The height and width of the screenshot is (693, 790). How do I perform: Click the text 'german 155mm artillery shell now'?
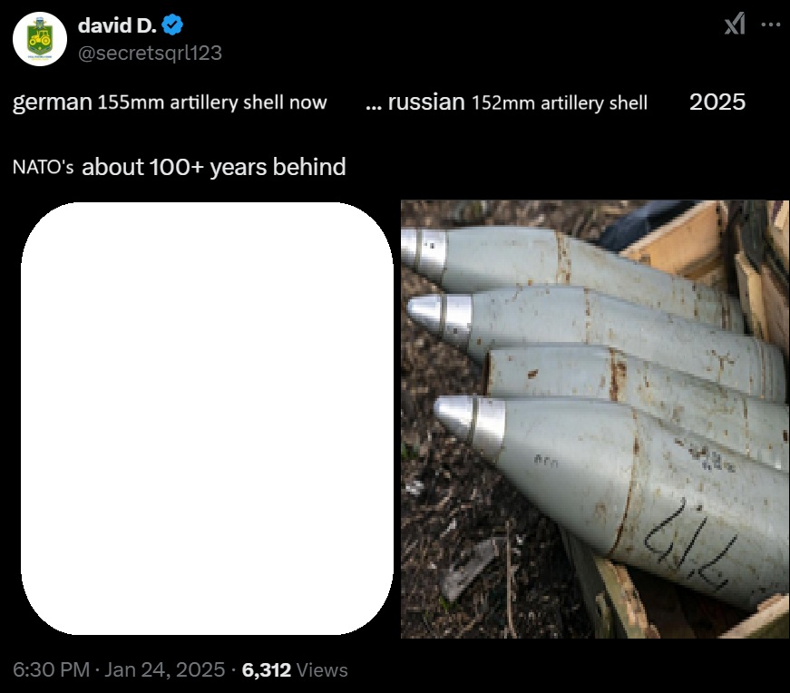170,102
